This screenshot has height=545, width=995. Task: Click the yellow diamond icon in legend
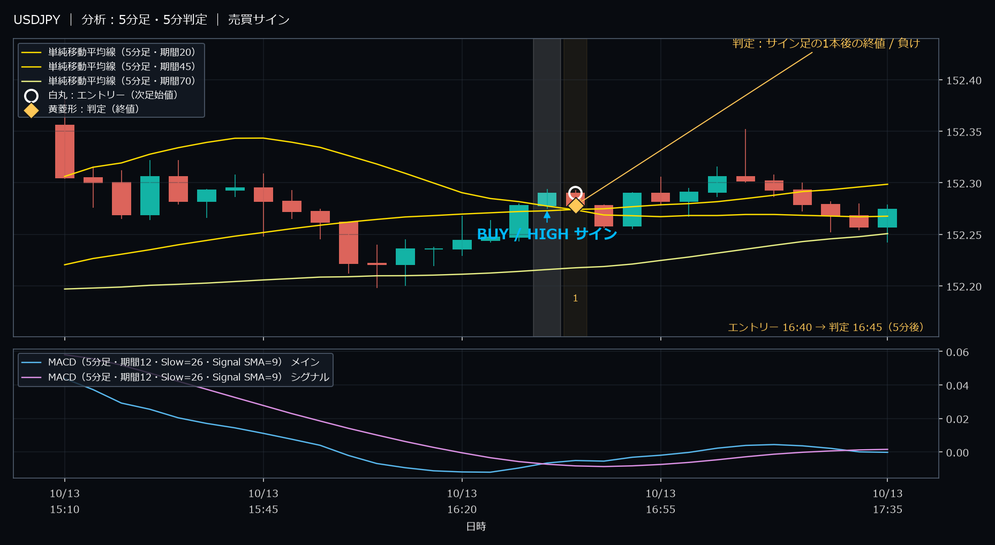32,110
